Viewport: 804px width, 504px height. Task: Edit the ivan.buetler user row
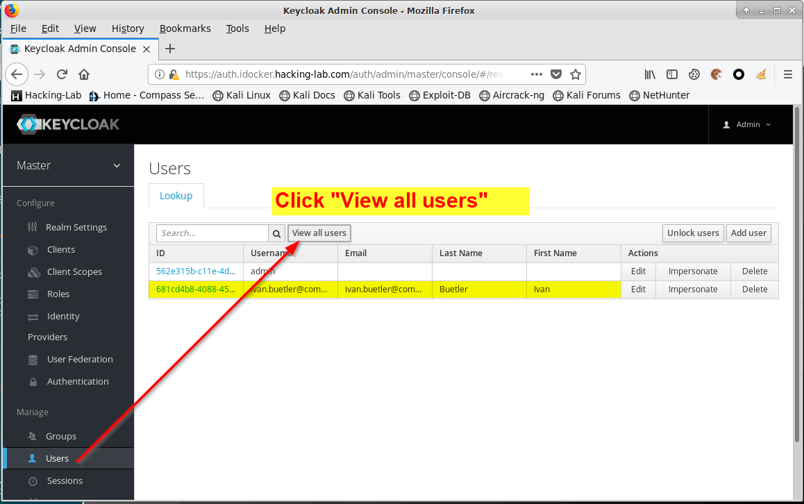coord(638,289)
